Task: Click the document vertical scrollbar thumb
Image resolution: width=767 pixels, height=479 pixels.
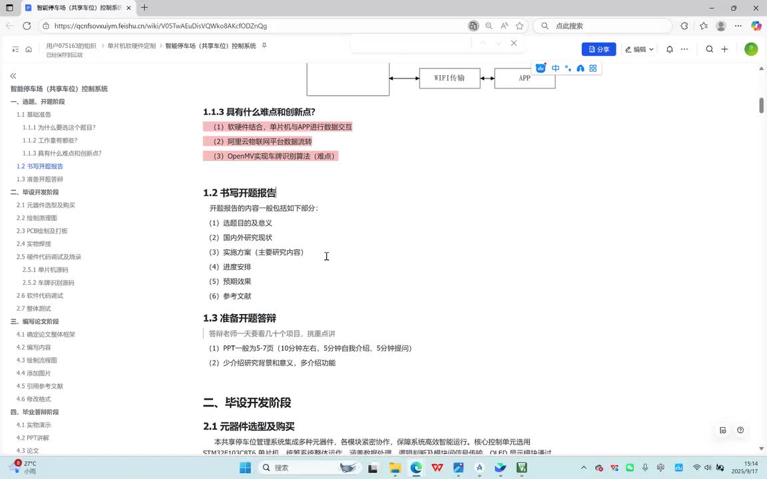Action: pos(761,105)
